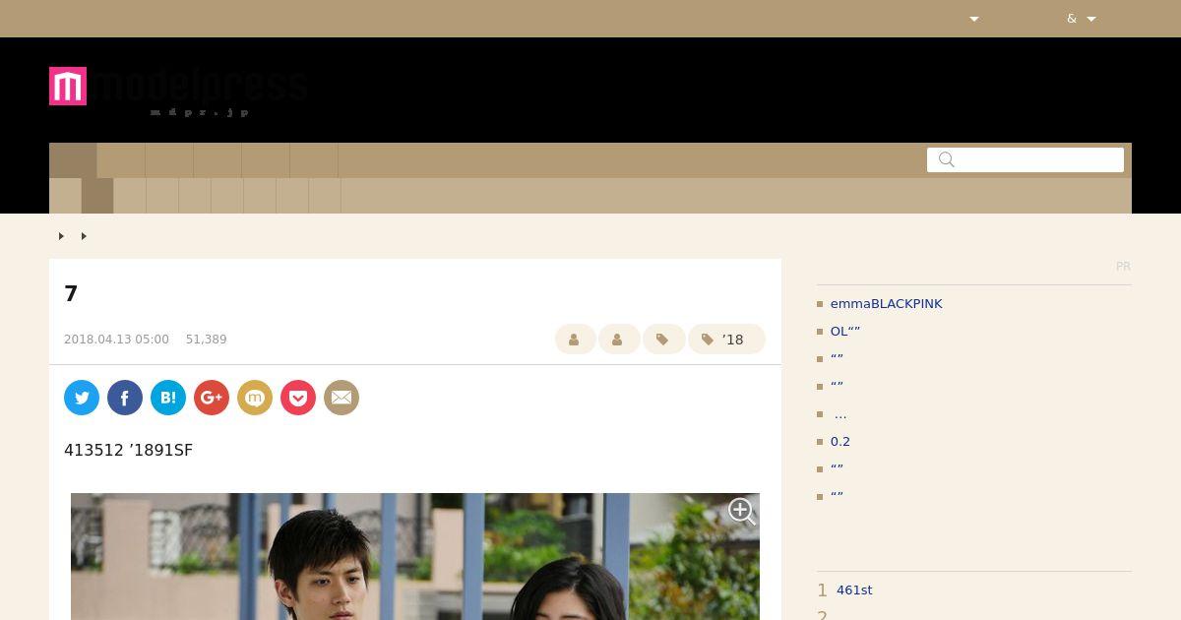Share the article via the mixi icon
Screen dimensions: 1181x620
(255, 398)
